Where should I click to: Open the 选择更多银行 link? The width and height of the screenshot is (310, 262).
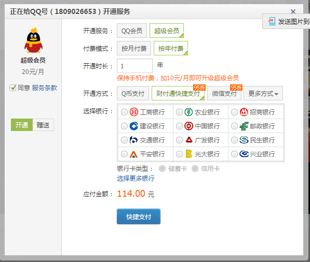point(136,179)
